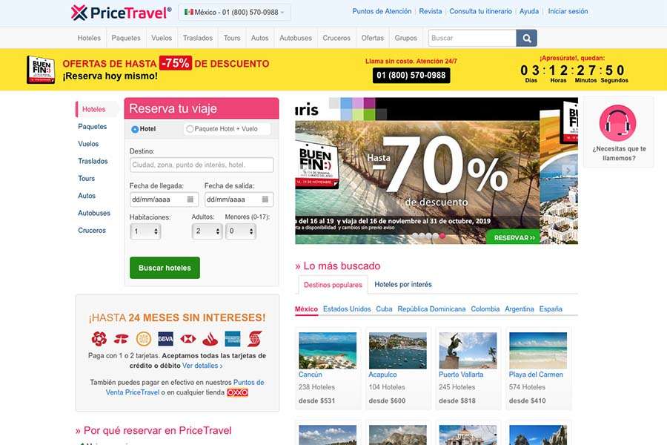Click the OXXO store logo

point(237,392)
